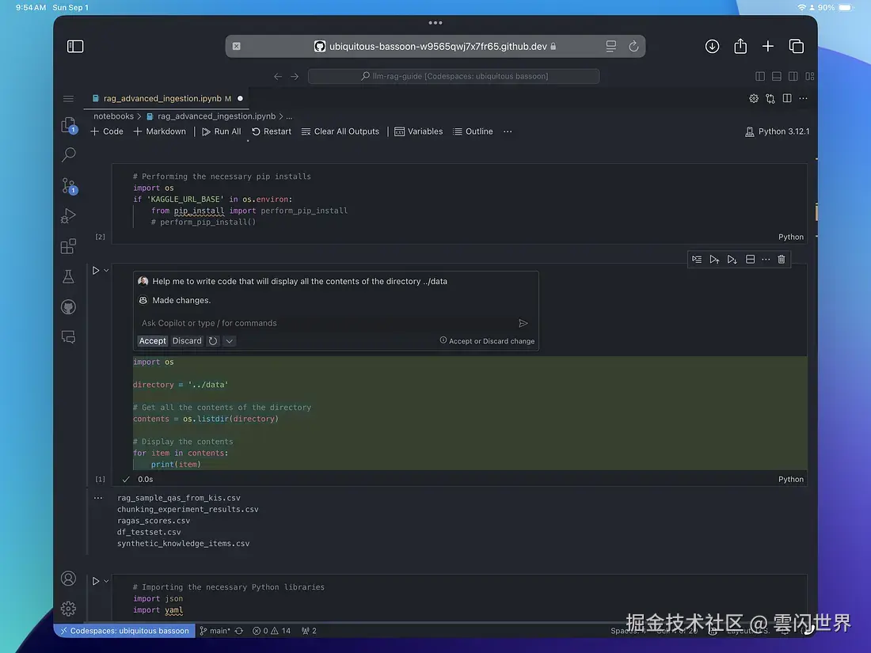Toggle the bottom panel layout
This screenshot has height=653, width=871.
(x=777, y=76)
